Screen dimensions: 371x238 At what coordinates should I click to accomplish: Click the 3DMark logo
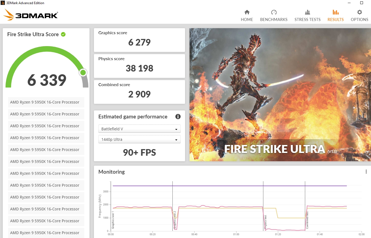(x=31, y=15)
